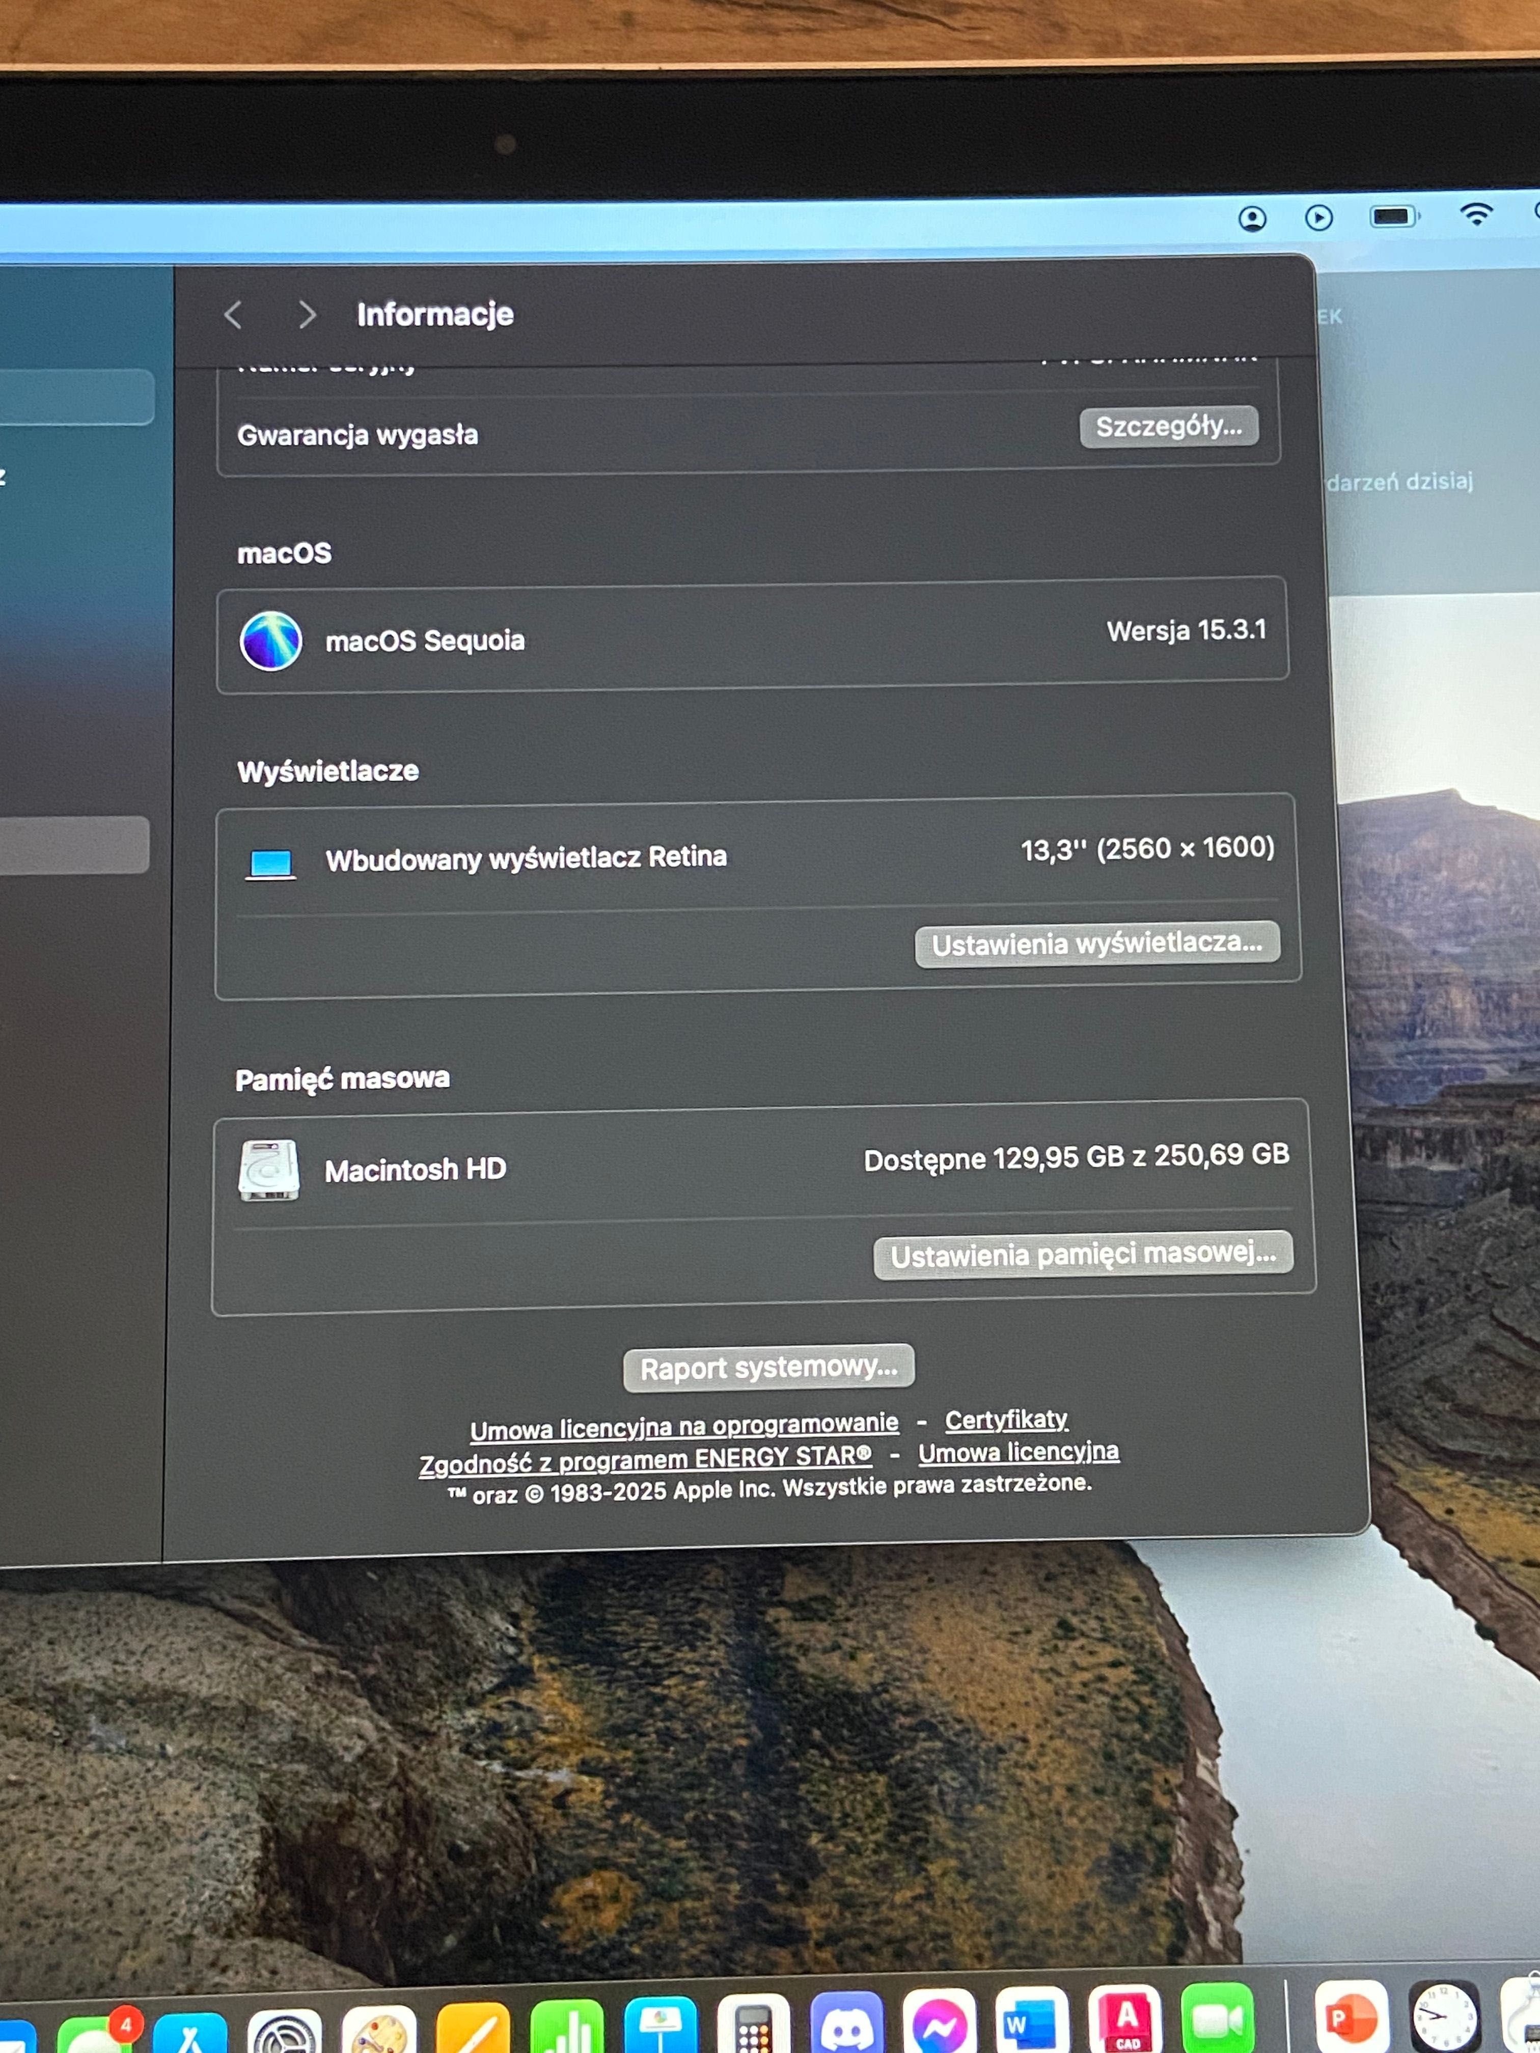This screenshot has width=1540, height=2053.
Task: Open the Clock app in Dock
Action: point(1444,2015)
